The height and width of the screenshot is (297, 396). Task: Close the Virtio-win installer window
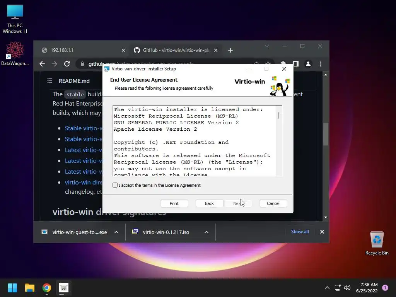click(284, 69)
